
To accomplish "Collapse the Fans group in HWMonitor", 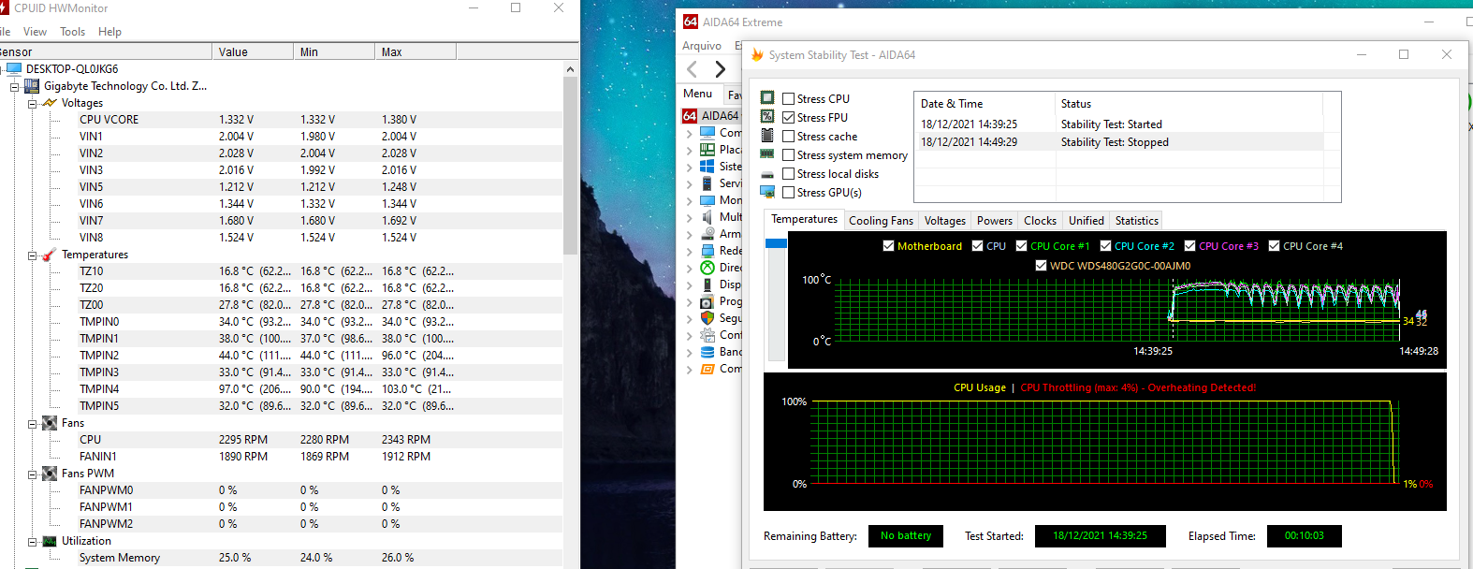I will [x=32, y=423].
